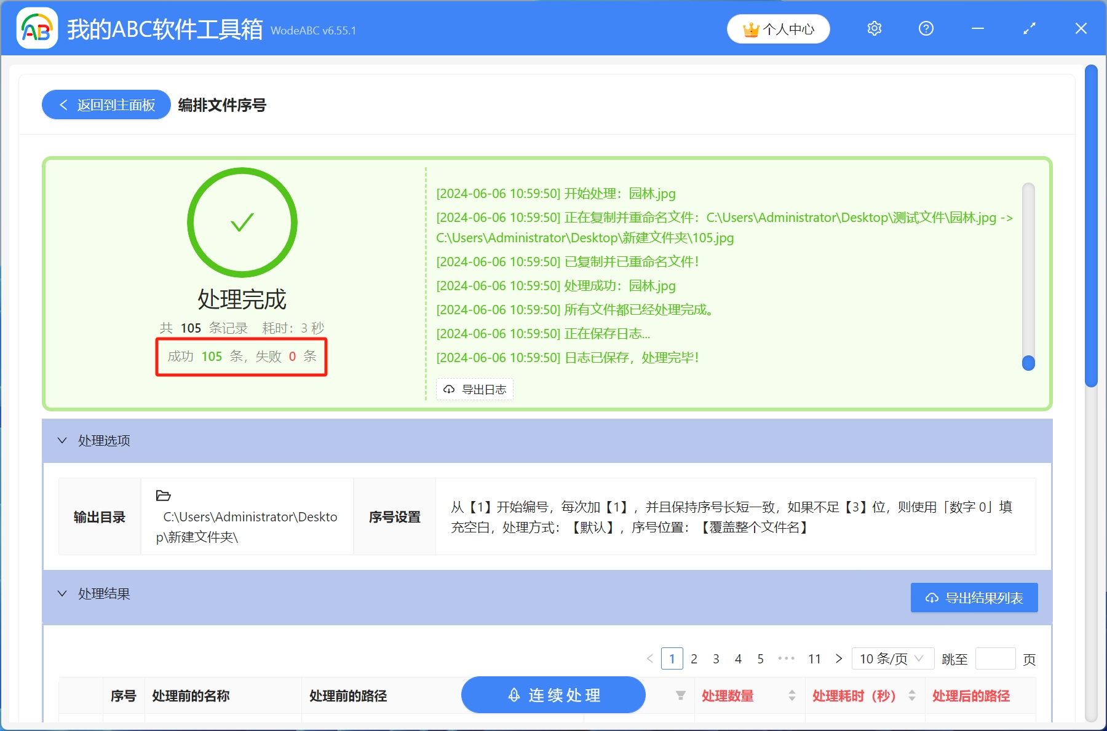Toggle ascending sort on 处理数量 column
The width and height of the screenshot is (1107, 731).
793,692
